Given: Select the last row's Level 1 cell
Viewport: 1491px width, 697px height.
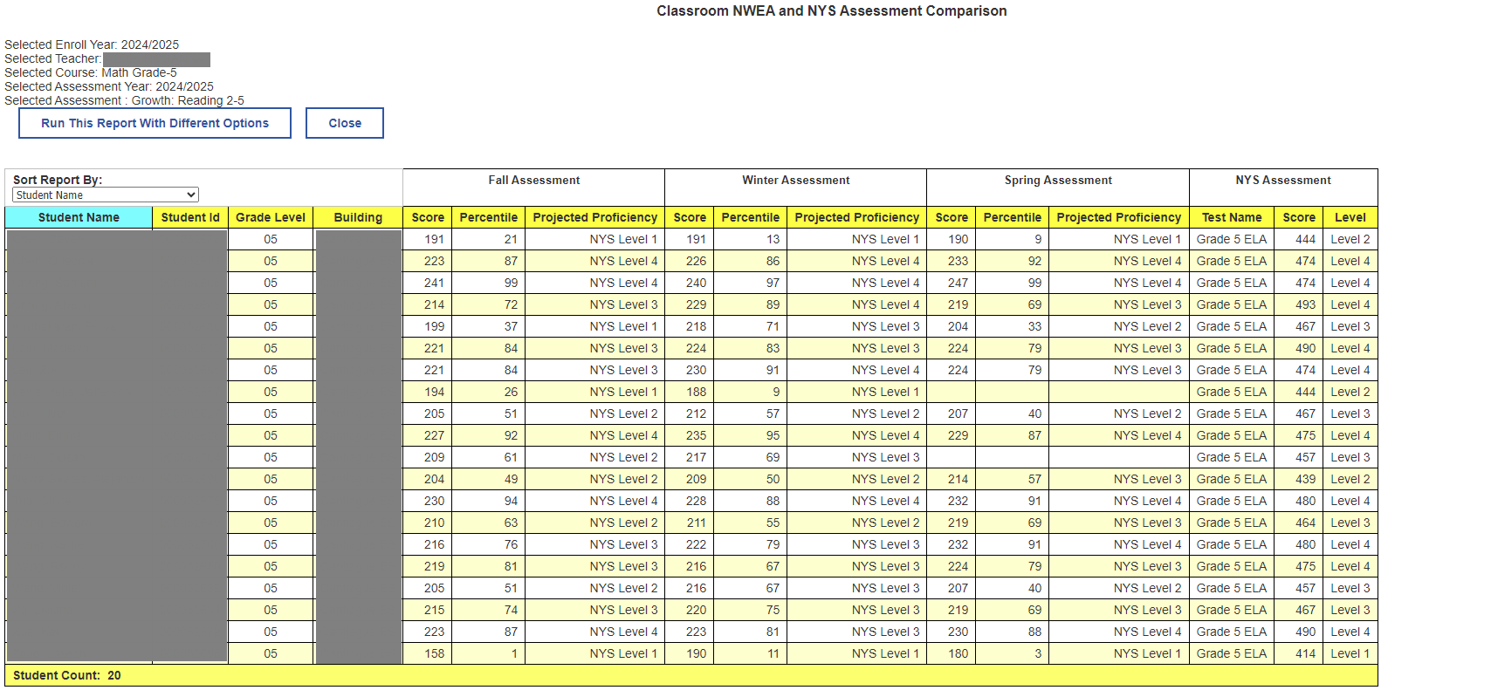Looking at the screenshot, I should click(1350, 653).
